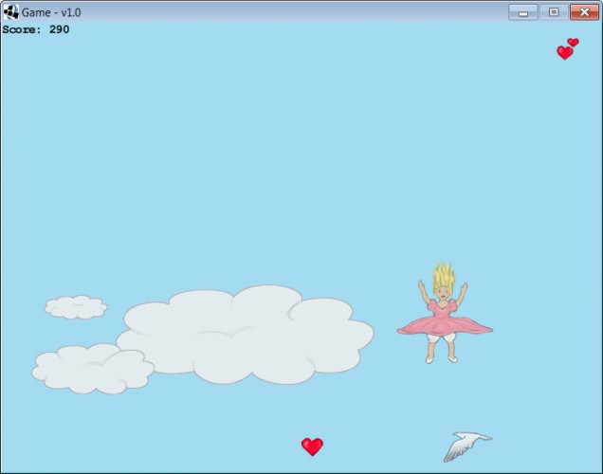Close the game window
603x474 pixels.
coord(584,12)
